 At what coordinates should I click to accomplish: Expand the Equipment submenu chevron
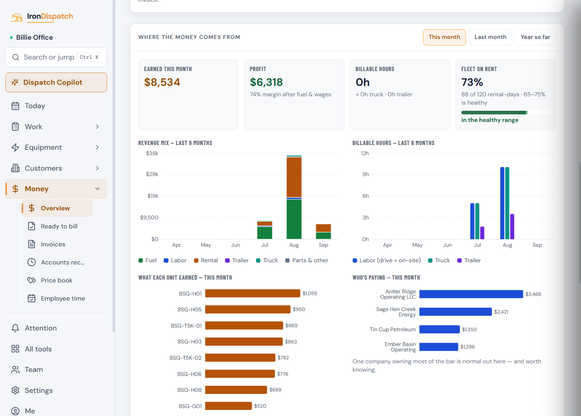(x=97, y=147)
